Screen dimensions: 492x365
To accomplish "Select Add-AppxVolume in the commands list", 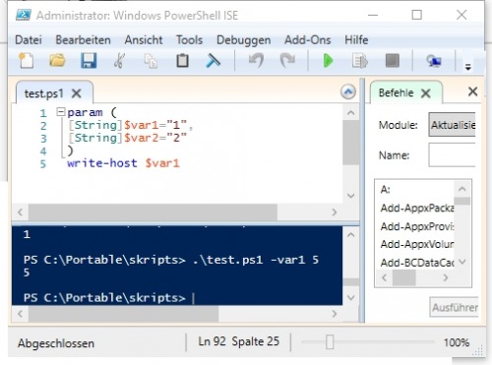I will tap(416, 244).
